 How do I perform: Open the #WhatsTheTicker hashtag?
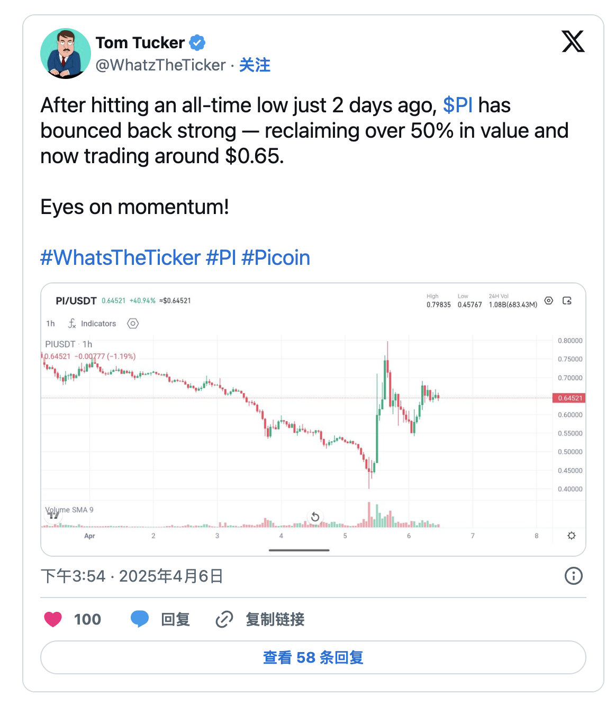[121, 258]
